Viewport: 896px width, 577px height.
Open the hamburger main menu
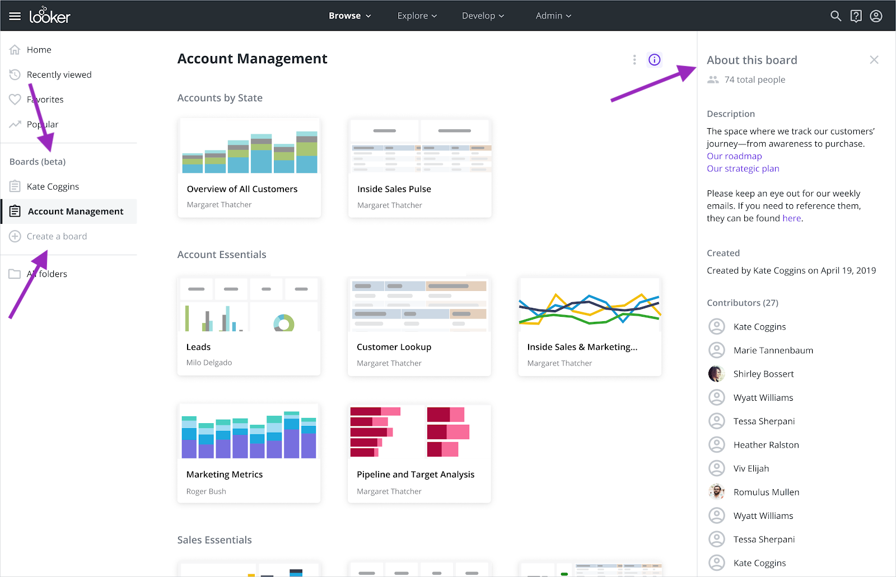tap(15, 16)
